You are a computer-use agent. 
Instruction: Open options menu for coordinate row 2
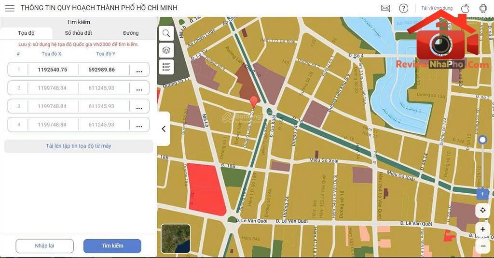[x=139, y=88]
